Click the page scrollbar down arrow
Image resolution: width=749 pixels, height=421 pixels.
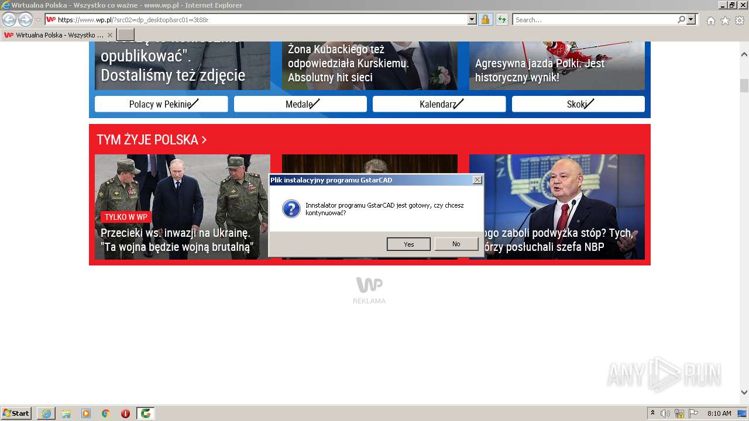[744, 392]
